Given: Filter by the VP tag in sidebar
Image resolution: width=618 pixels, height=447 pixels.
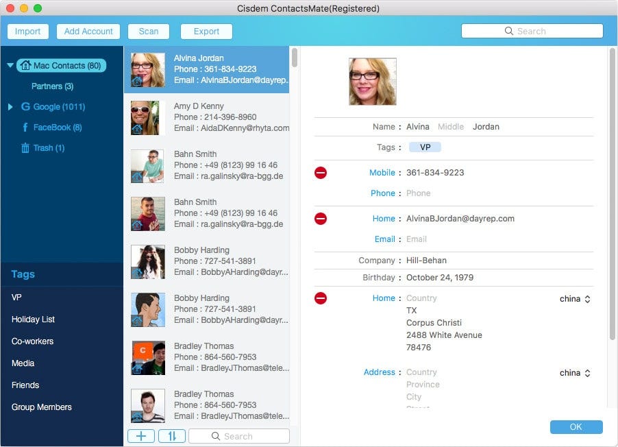Looking at the screenshot, I should coord(16,297).
